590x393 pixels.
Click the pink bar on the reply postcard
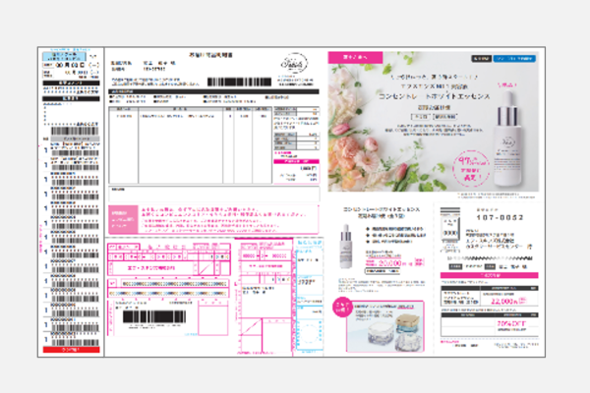489,276
